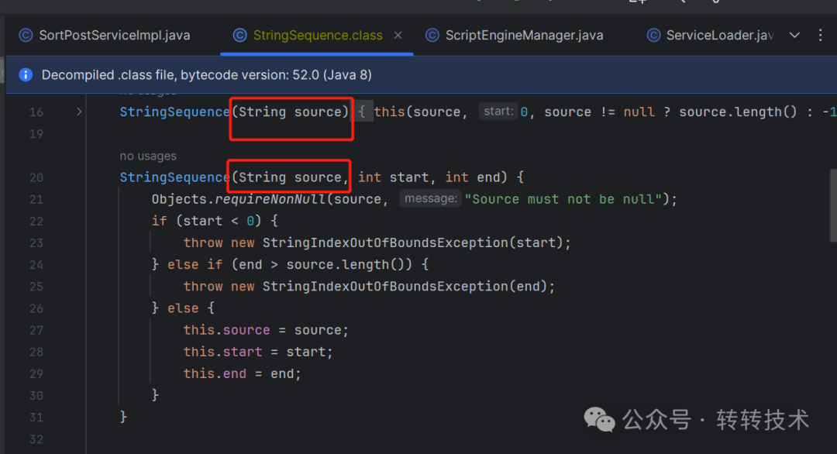Screen dimensions: 837x454
Task: Click the "null" keyword on line 16
Action: [x=639, y=112]
